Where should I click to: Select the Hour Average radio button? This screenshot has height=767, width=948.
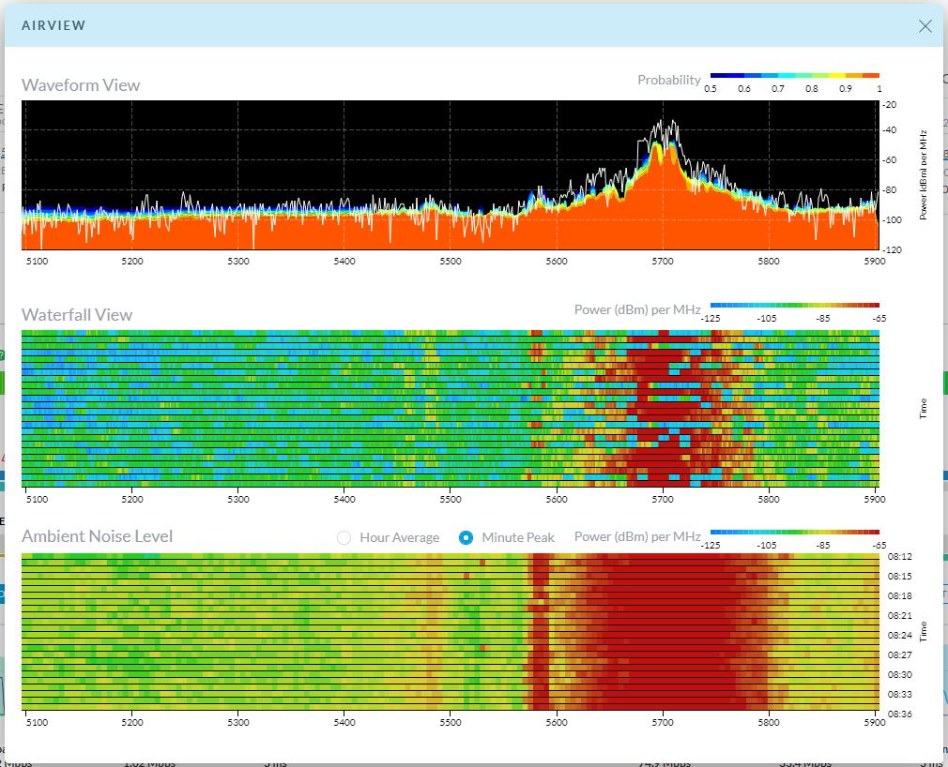tap(344, 537)
